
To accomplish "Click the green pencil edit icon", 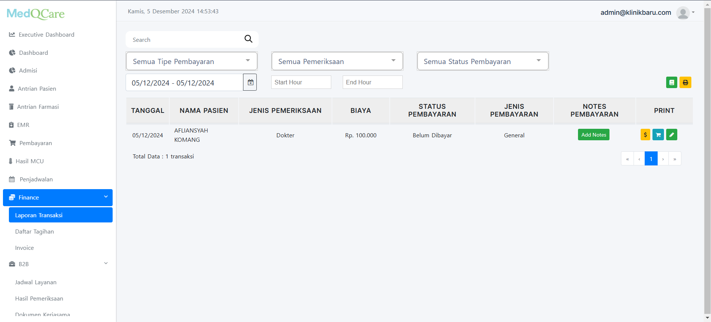I will pyautogui.click(x=671, y=135).
